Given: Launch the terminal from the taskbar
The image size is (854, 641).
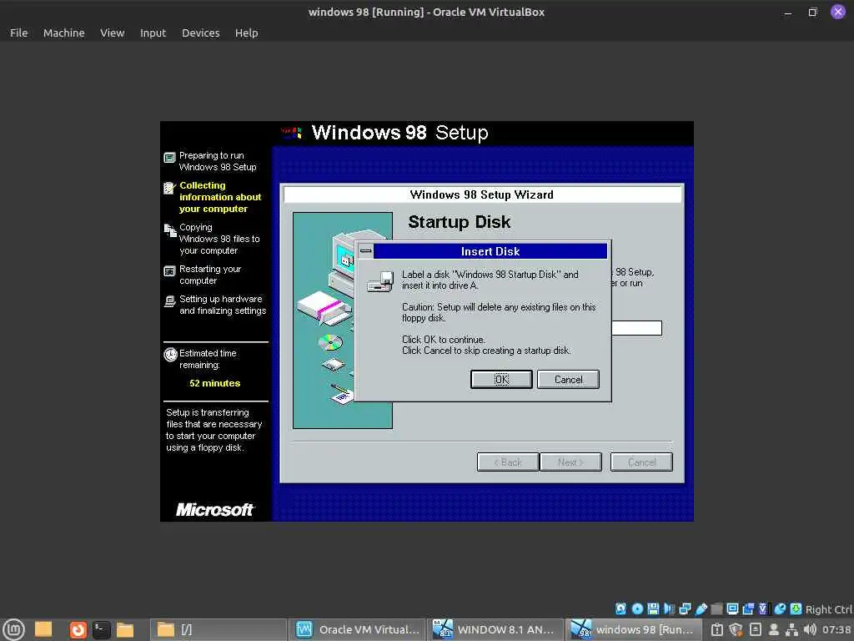Looking at the screenshot, I should coord(101,630).
